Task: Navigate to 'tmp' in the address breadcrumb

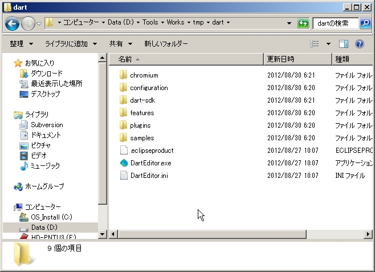Action: [x=198, y=22]
